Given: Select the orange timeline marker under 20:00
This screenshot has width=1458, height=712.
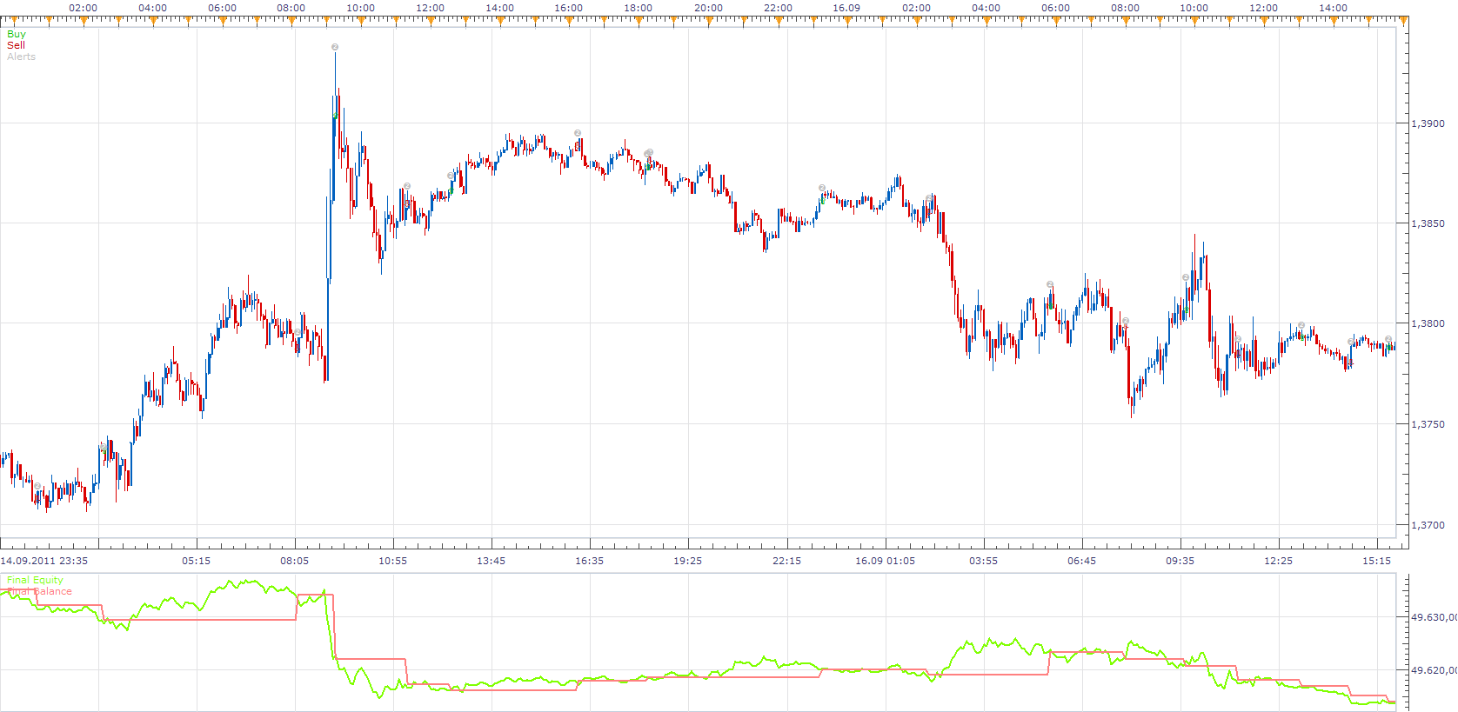Looking at the screenshot, I should (x=709, y=22).
